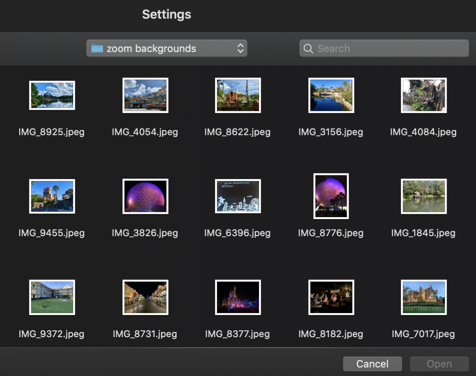Image resolution: width=476 pixels, height=376 pixels.
Task: Choose the IMG_9372.jpeg hotel courtyard photo
Action: point(52,297)
